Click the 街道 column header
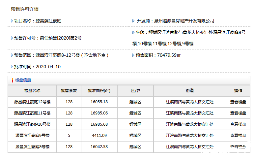This screenshot has width=255, height=159. (189, 91)
